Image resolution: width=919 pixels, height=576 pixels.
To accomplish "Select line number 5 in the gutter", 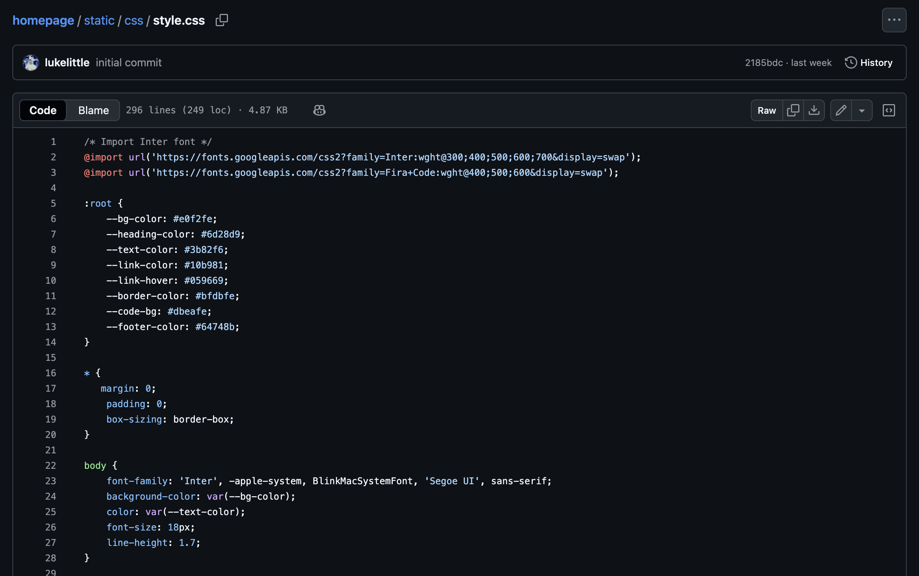I will coord(53,203).
